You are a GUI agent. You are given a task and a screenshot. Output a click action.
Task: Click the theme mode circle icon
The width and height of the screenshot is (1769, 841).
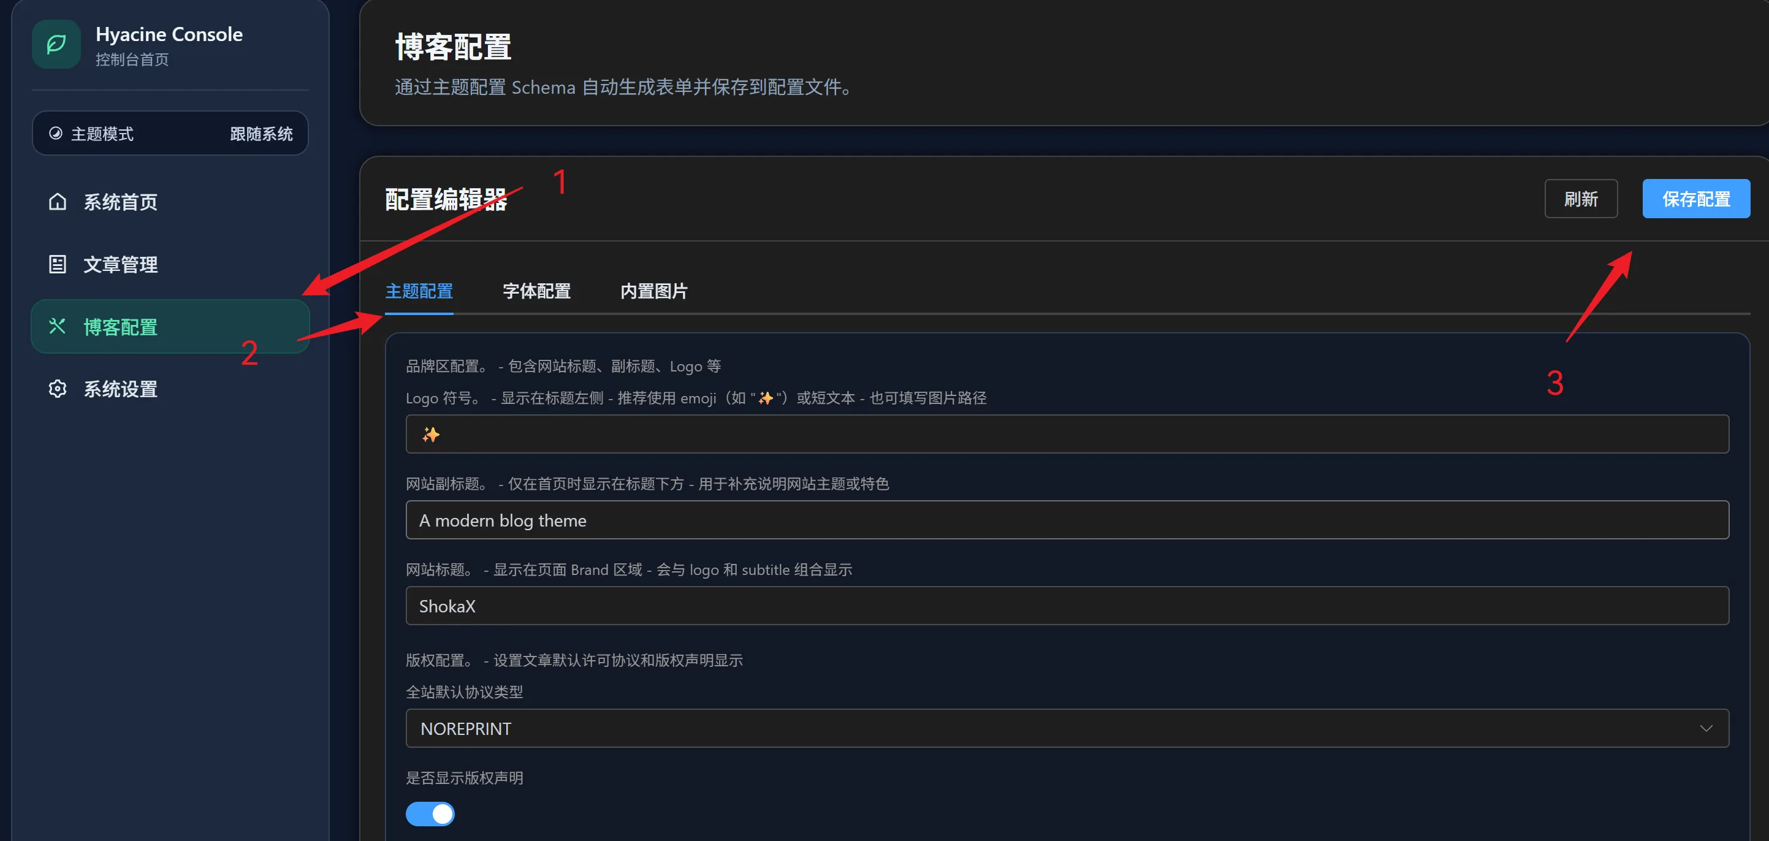point(56,133)
